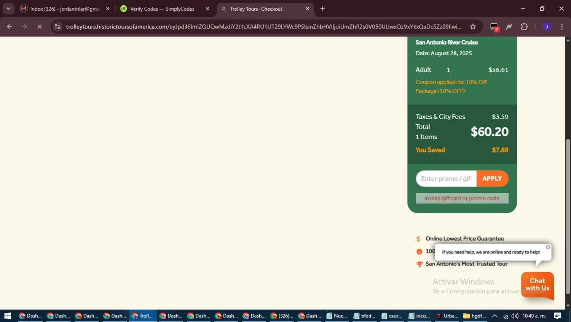
Task: Stop page loading with the X icon
Action: click(40, 27)
